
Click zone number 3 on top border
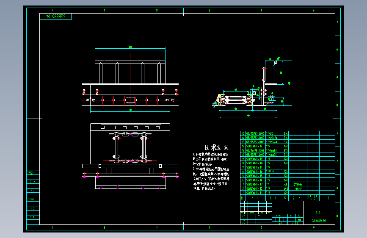157,10
